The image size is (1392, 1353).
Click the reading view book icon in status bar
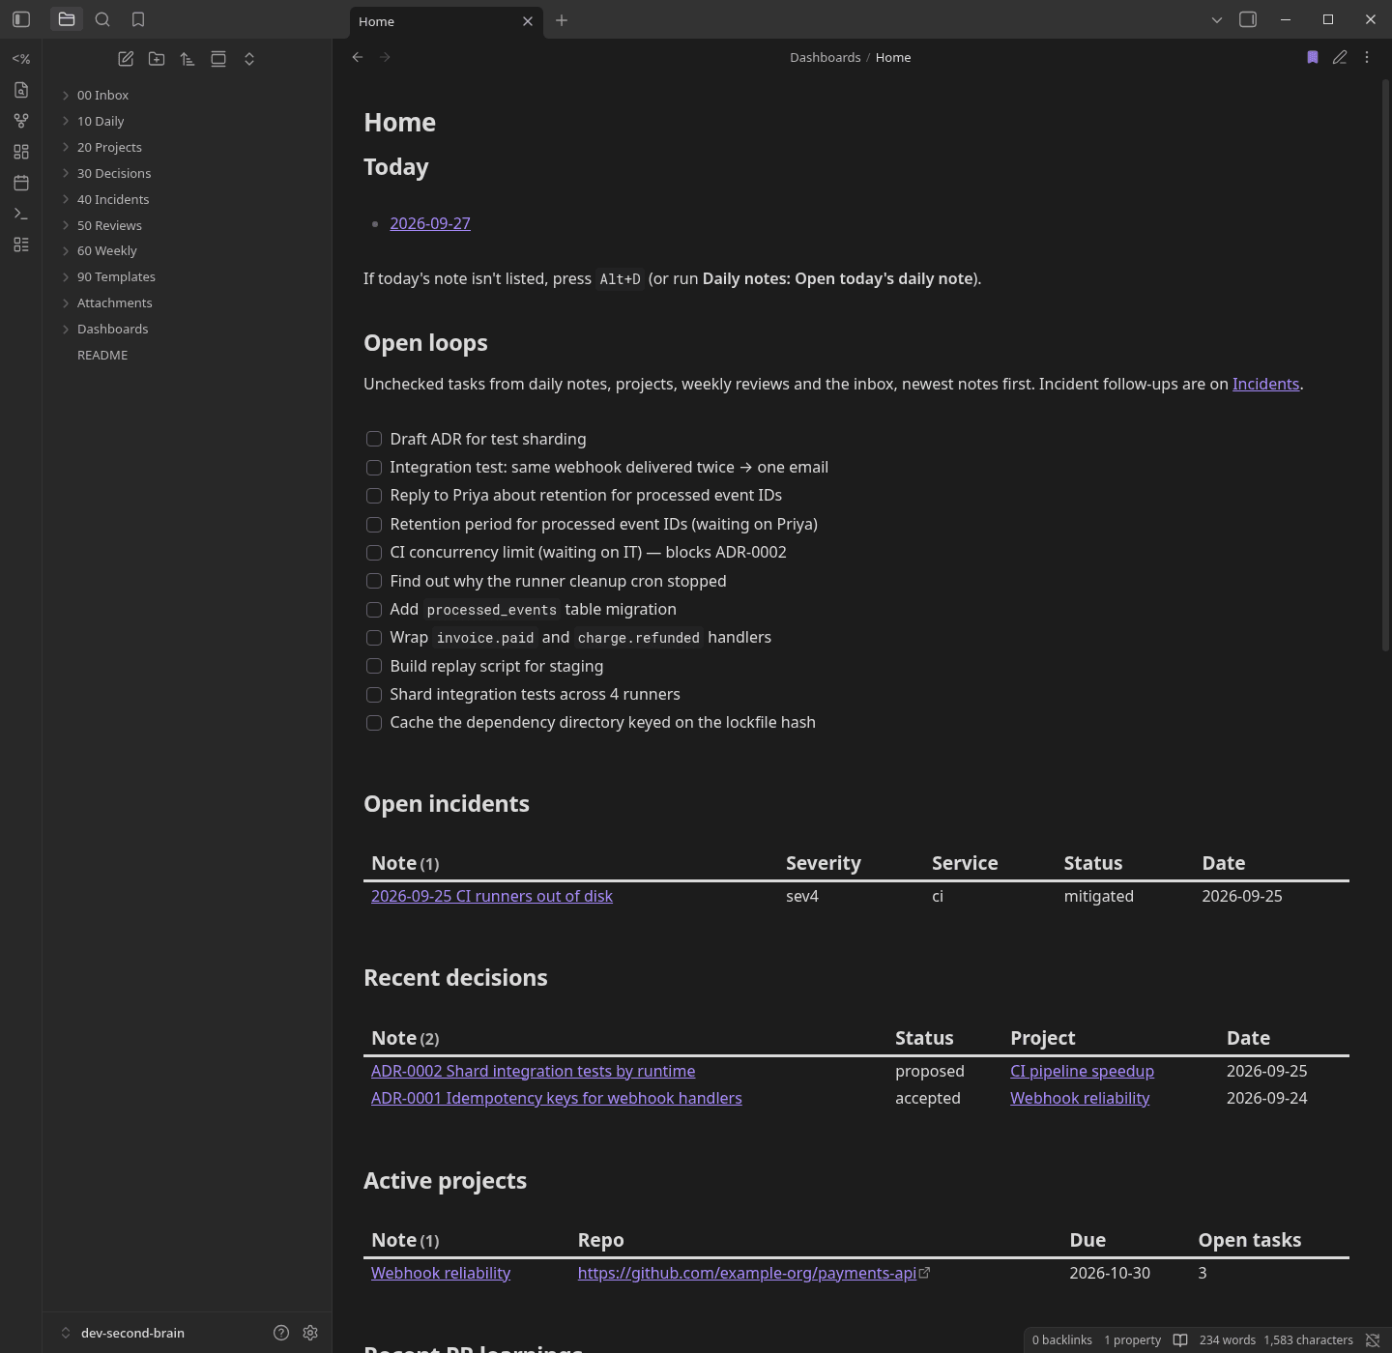tap(1180, 1339)
